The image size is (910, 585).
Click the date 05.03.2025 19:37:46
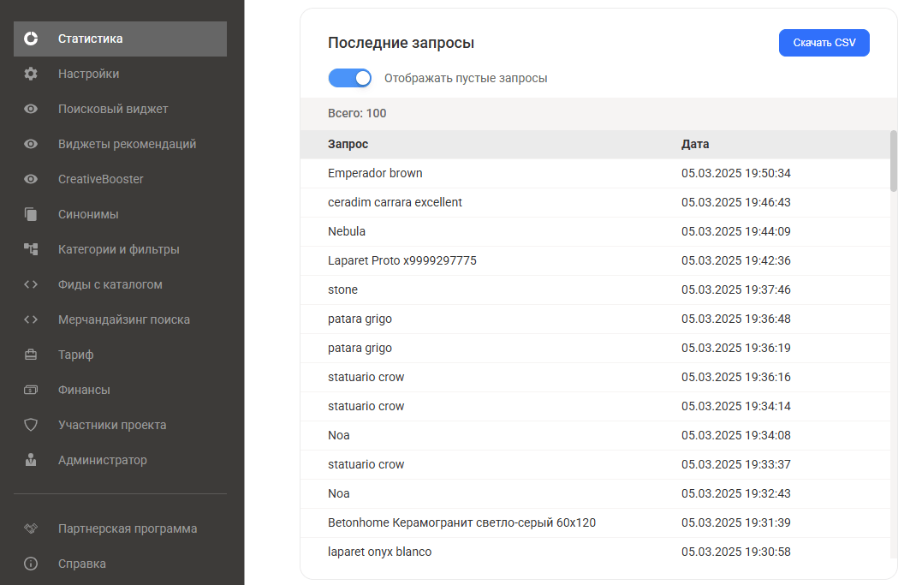(x=736, y=290)
